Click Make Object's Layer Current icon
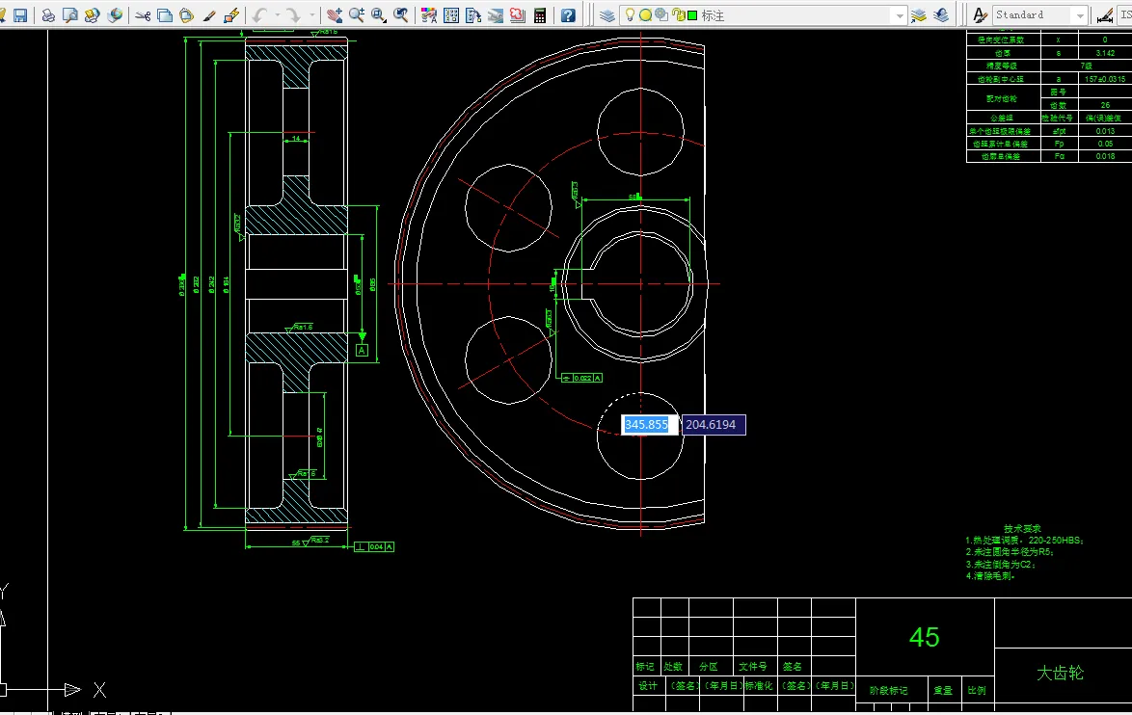This screenshot has width=1132, height=715. (918, 15)
